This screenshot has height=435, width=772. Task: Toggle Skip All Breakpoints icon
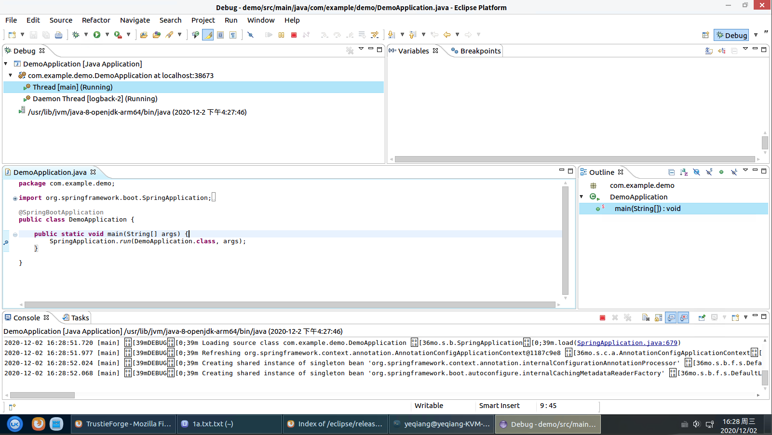pyautogui.click(x=250, y=35)
